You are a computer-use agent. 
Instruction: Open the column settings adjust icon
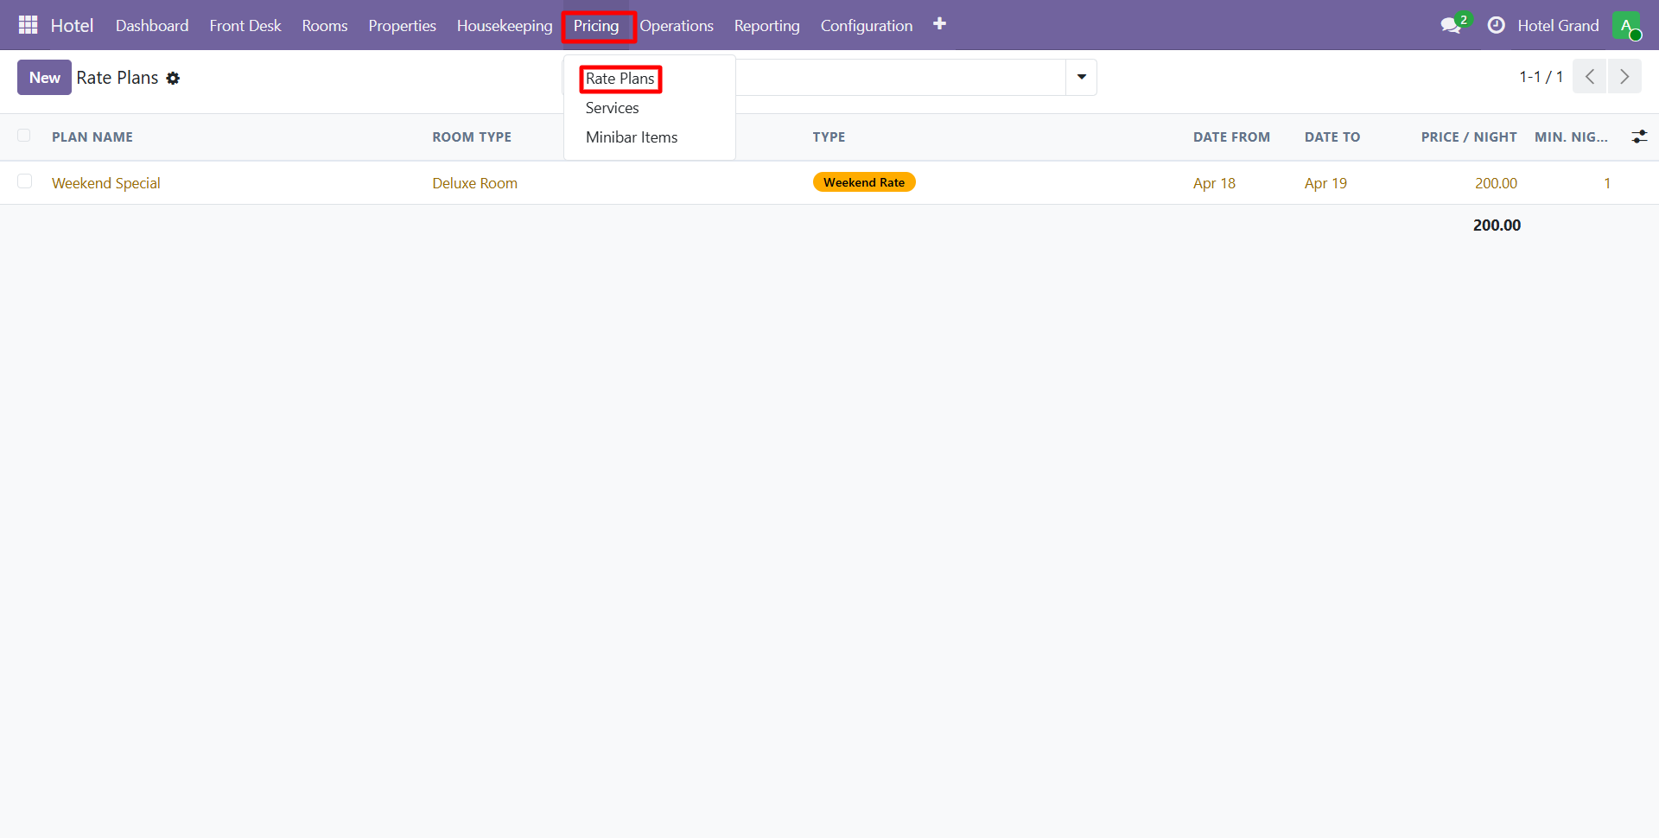[1639, 136]
